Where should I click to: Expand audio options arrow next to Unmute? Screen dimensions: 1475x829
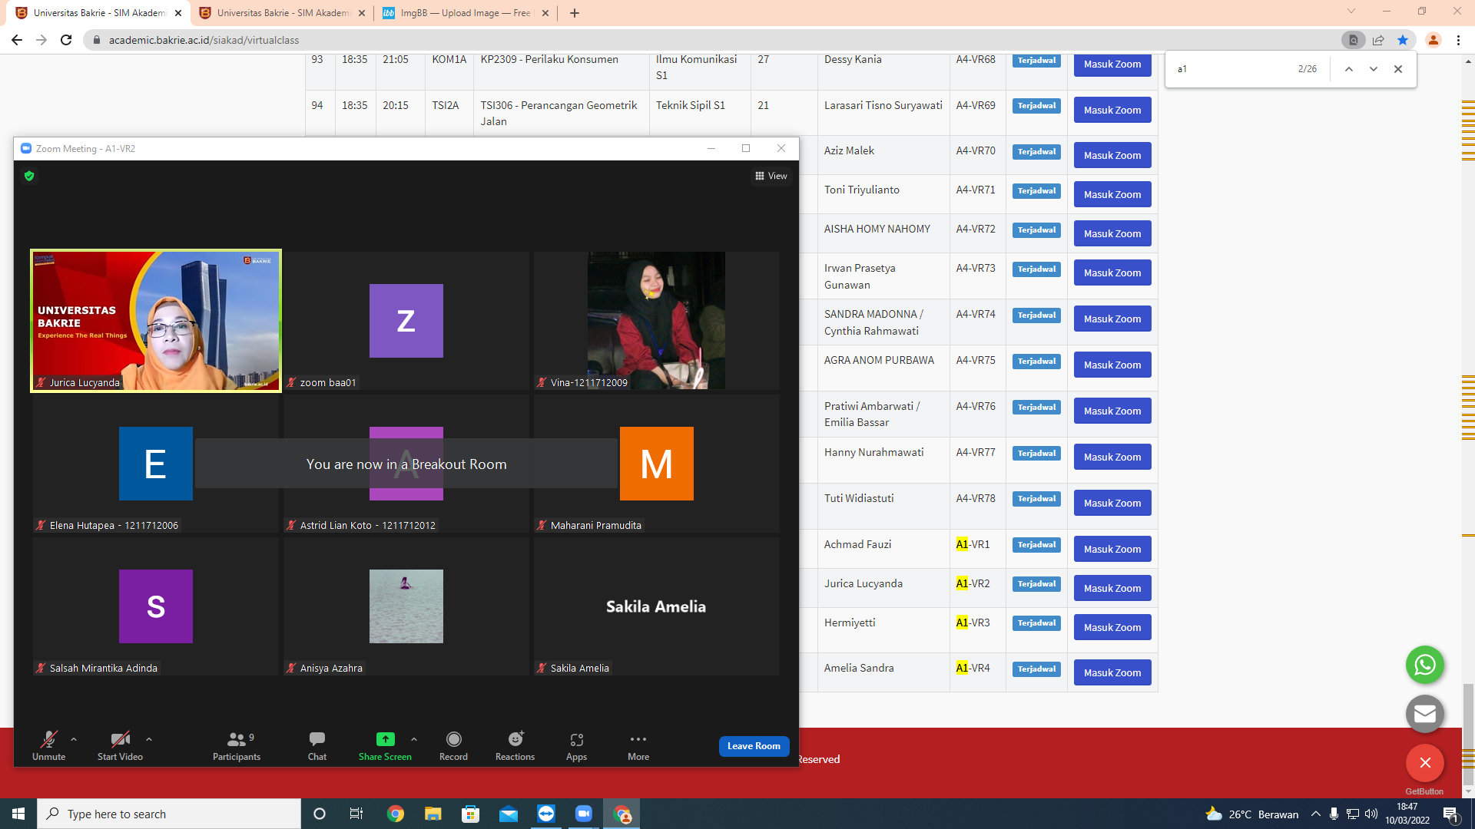click(x=74, y=739)
